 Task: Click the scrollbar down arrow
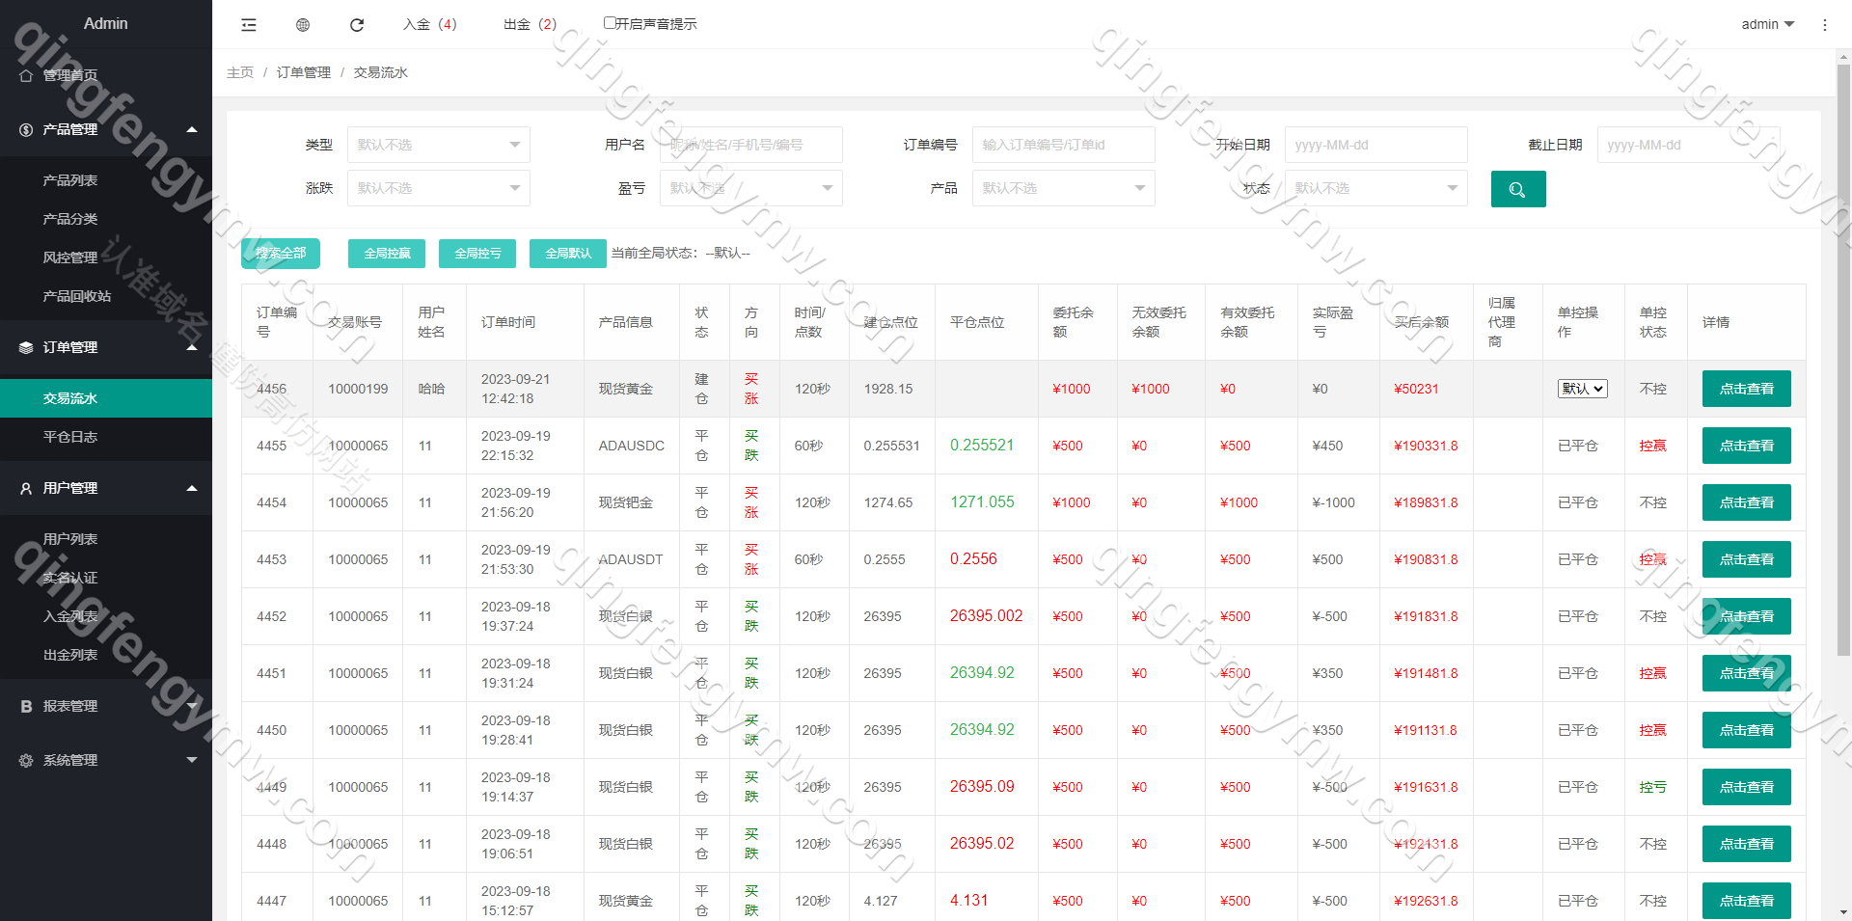tap(1843, 912)
